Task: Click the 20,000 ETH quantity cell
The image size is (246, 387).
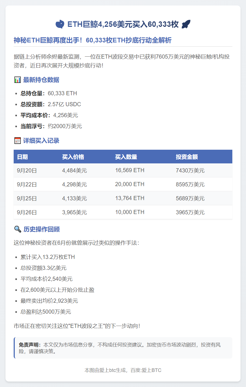Action: [130, 184]
